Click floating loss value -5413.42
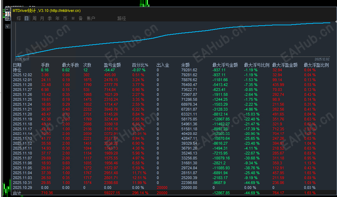337x197 pixels. [220, 85]
